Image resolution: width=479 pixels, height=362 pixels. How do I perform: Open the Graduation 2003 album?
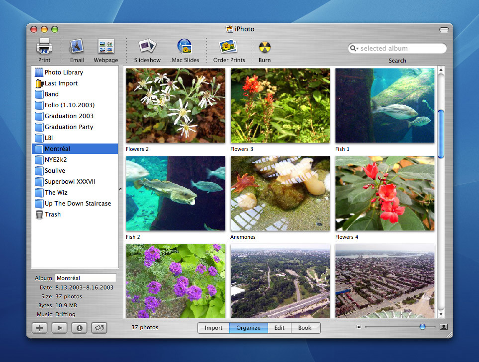[75, 116]
